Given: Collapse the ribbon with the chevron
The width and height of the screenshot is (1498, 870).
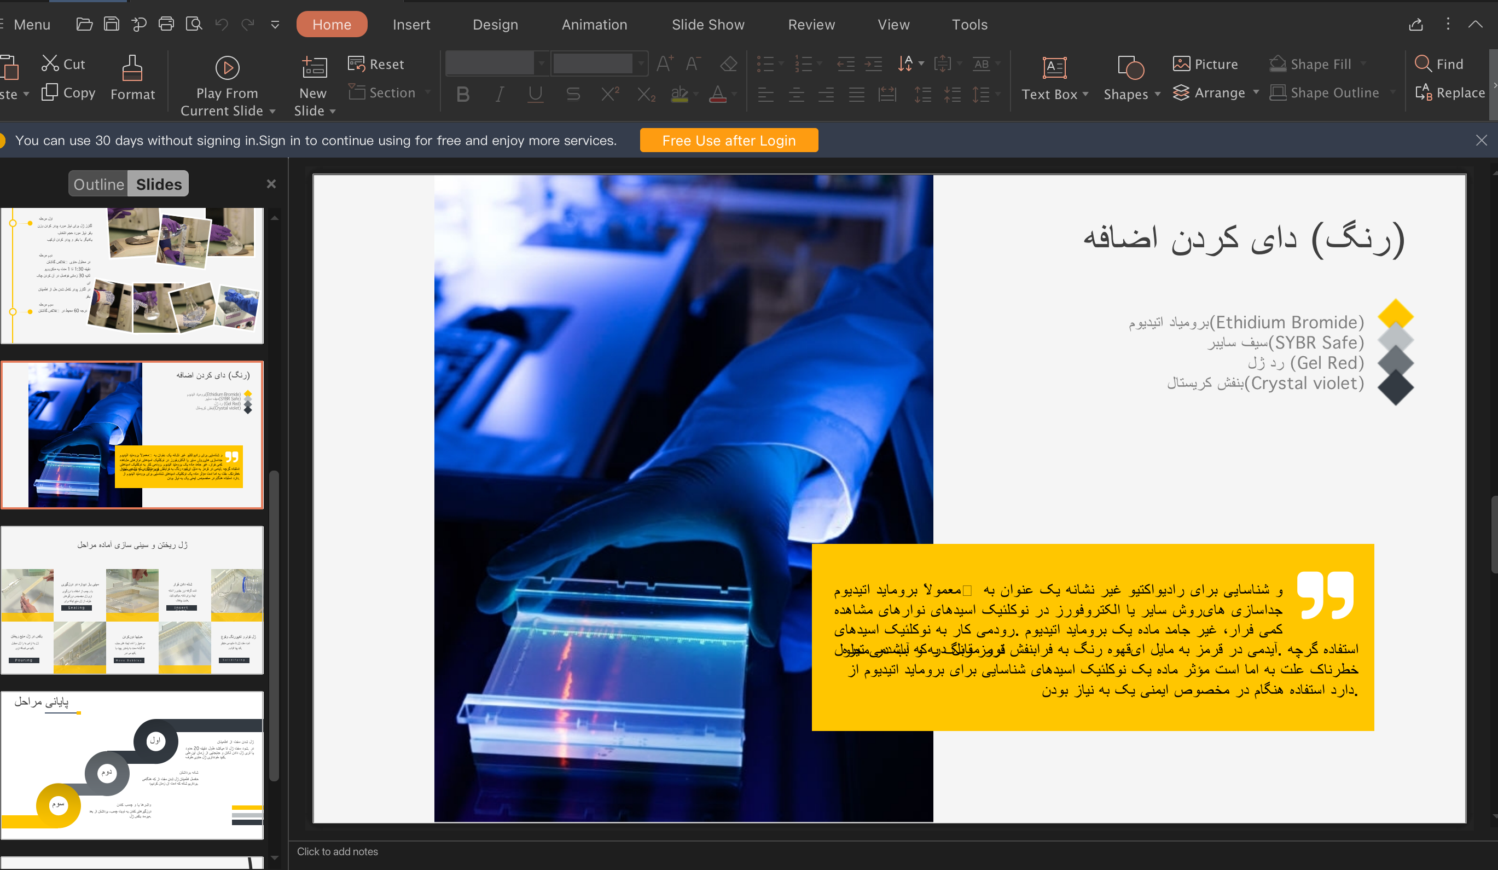Looking at the screenshot, I should (x=1476, y=25).
